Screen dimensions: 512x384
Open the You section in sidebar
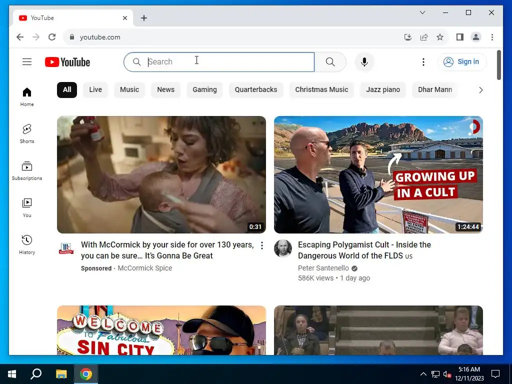point(27,207)
